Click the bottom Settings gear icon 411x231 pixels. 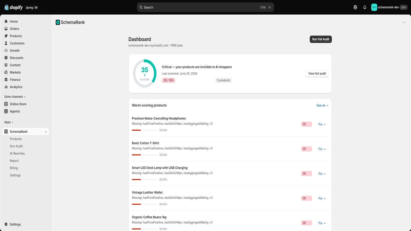coord(6,224)
